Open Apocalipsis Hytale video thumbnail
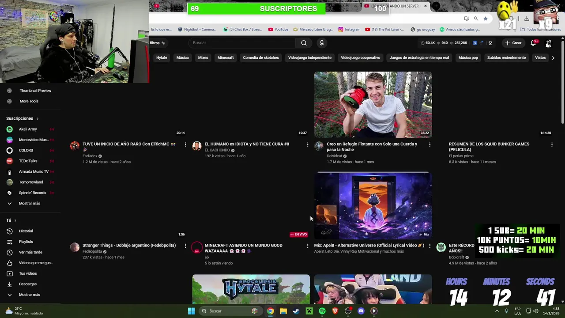The width and height of the screenshot is (565, 318). pyautogui.click(x=251, y=289)
